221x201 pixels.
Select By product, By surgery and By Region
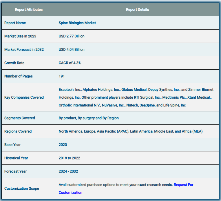tap(89, 118)
